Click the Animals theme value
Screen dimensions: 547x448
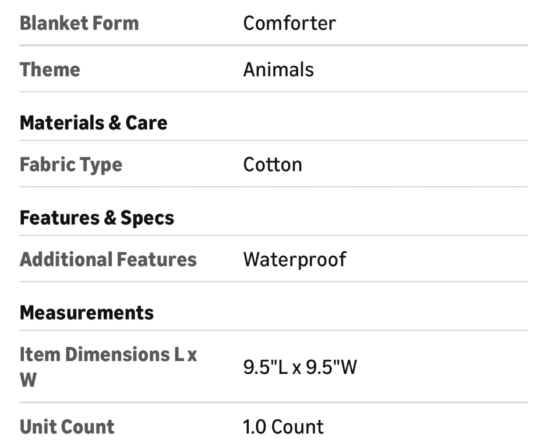(x=278, y=70)
